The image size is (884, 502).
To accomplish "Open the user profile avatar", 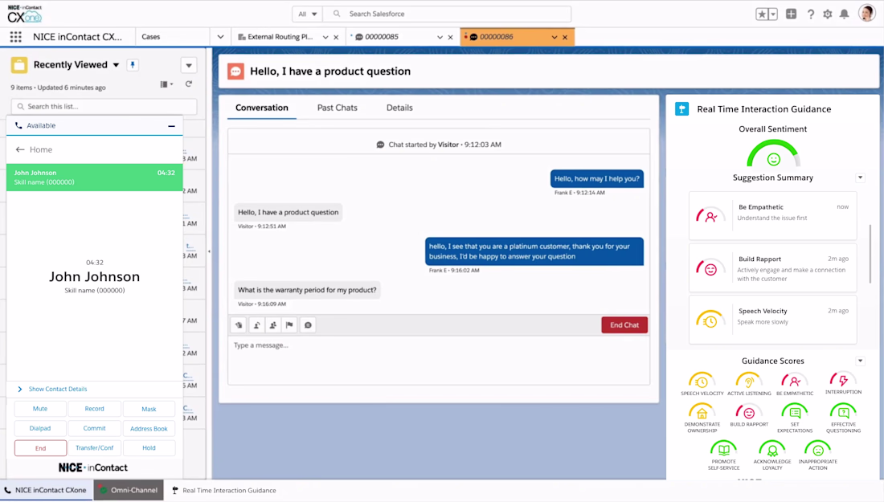I will coord(866,13).
